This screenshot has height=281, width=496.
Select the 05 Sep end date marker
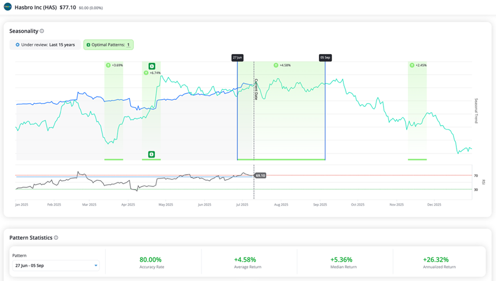(x=325, y=57)
